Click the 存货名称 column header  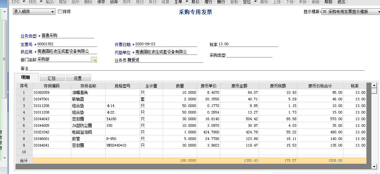coord(88,86)
